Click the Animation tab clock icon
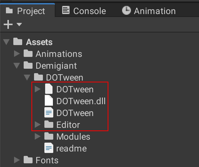 tap(127, 10)
